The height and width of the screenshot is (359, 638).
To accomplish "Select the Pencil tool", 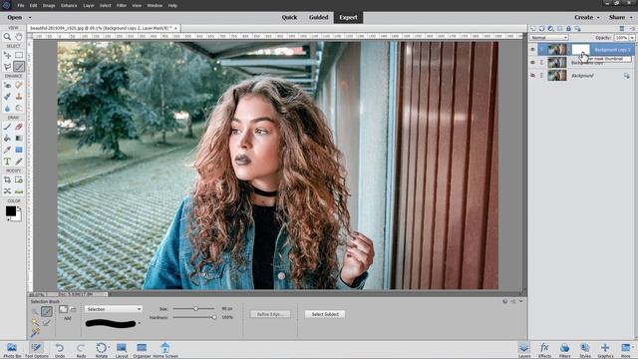I will 19,162.
